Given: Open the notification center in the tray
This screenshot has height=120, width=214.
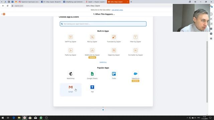Looking at the screenshot, I should [210, 118].
